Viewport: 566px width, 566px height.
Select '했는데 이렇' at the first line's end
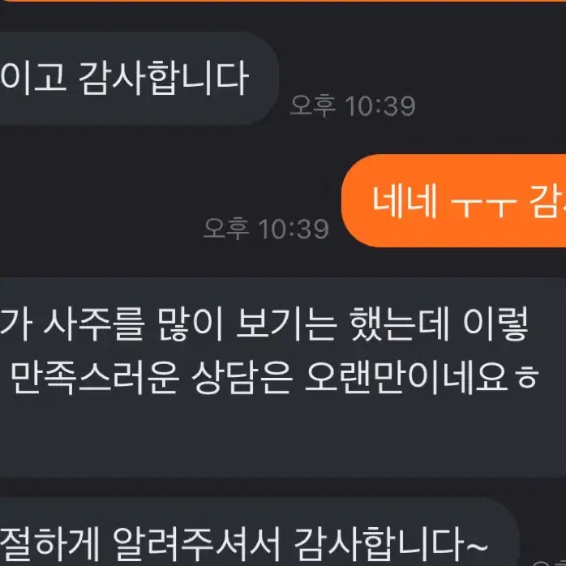click(x=440, y=324)
